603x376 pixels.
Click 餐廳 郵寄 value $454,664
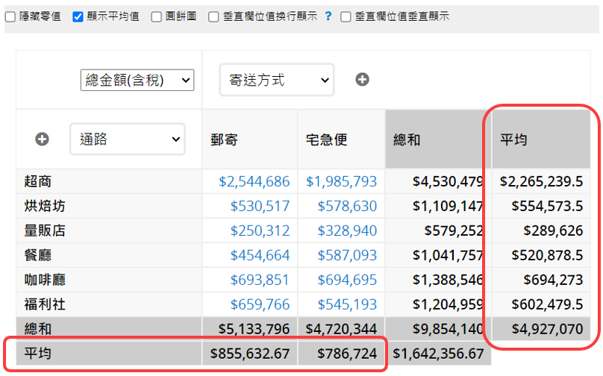260,255
